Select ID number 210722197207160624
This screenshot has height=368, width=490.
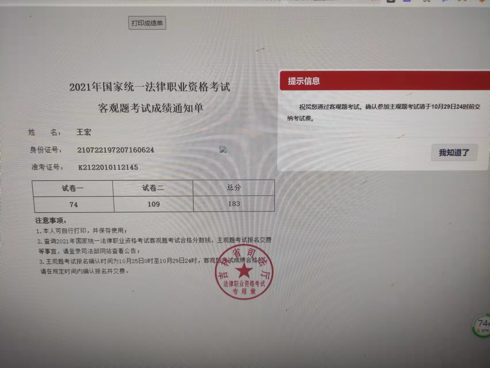pos(116,150)
